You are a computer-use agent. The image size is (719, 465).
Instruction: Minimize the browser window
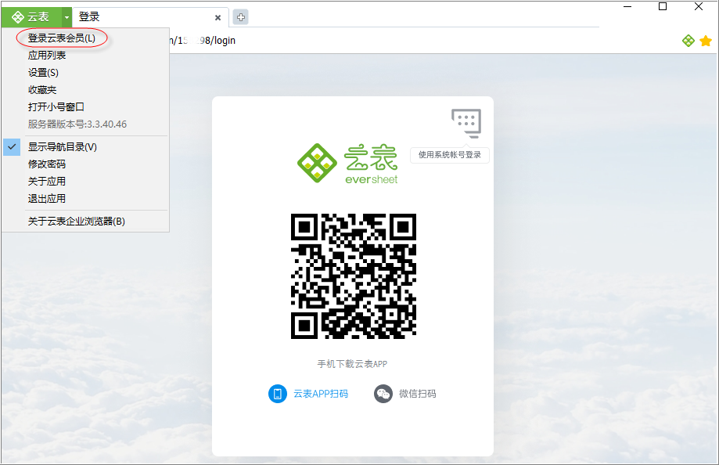point(627,7)
